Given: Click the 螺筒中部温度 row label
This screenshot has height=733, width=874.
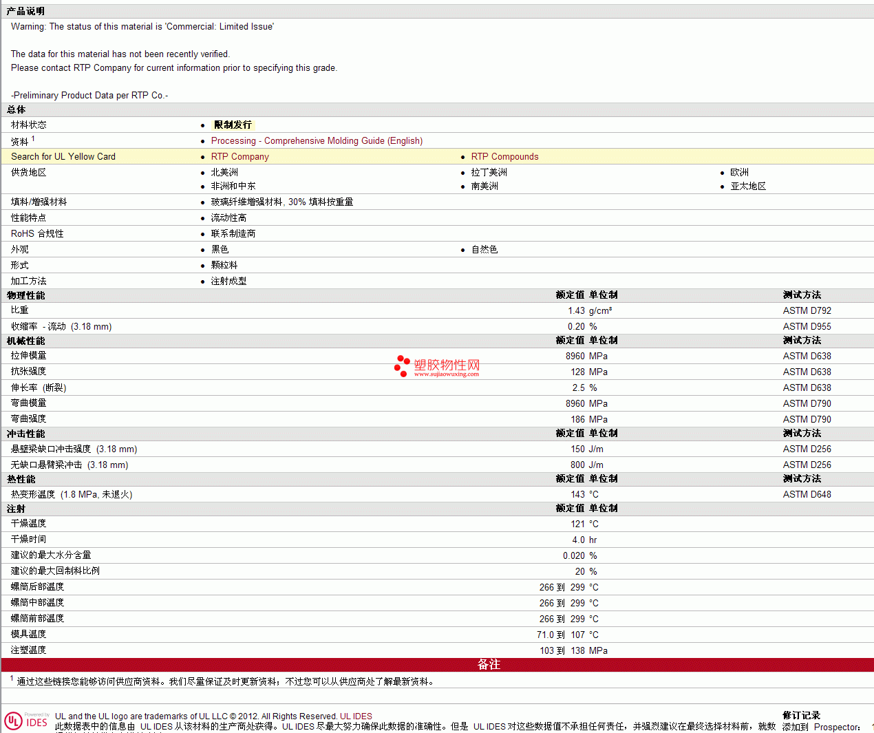Looking at the screenshot, I should [x=38, y=603].
